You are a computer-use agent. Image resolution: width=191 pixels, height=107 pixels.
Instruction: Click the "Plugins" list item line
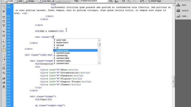[x=61, y=78]
